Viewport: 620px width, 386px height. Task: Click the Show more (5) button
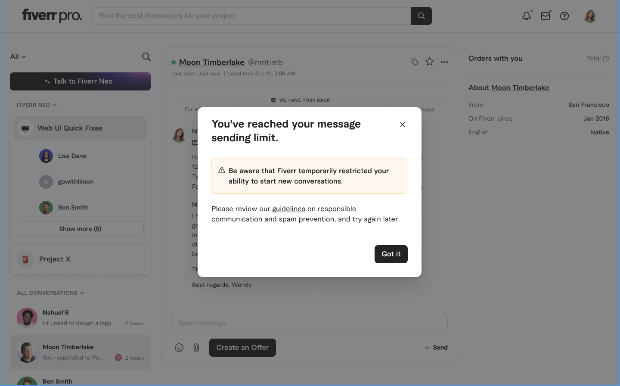tap(80, 229)
